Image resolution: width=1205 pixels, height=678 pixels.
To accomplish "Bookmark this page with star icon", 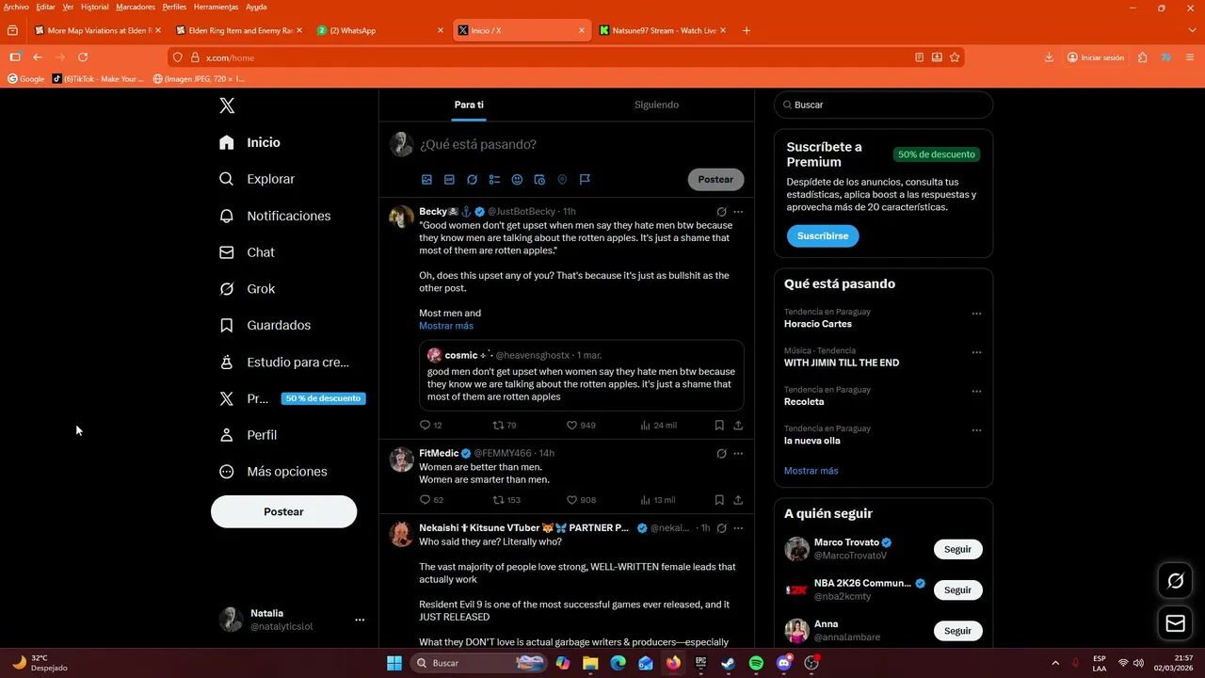I will point(955,57).
